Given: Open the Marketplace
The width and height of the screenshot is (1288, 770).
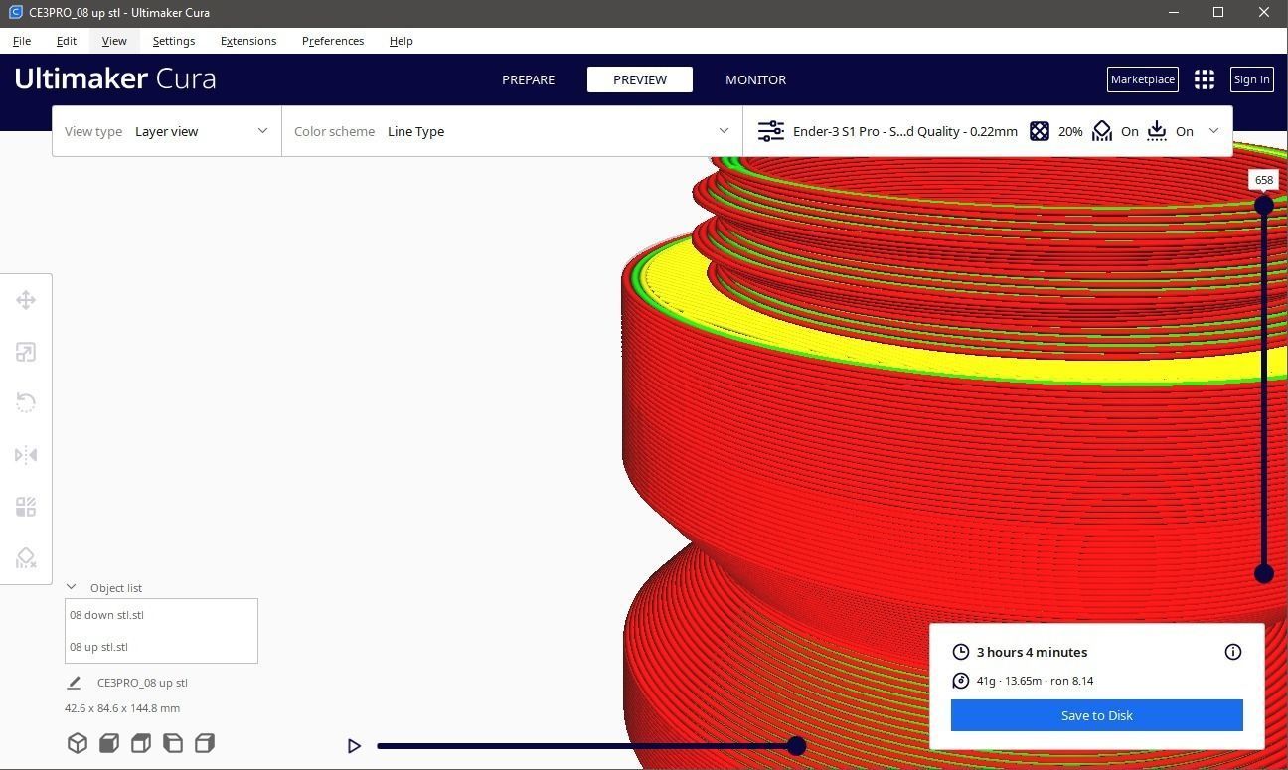Looking at the screenshot, I should (x=1143, y=79).
